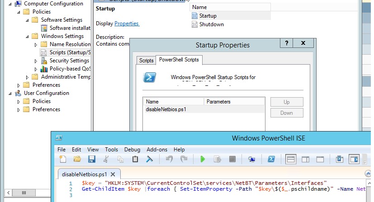
Task: Expand the Security Settings node
Action: [36, 61]
